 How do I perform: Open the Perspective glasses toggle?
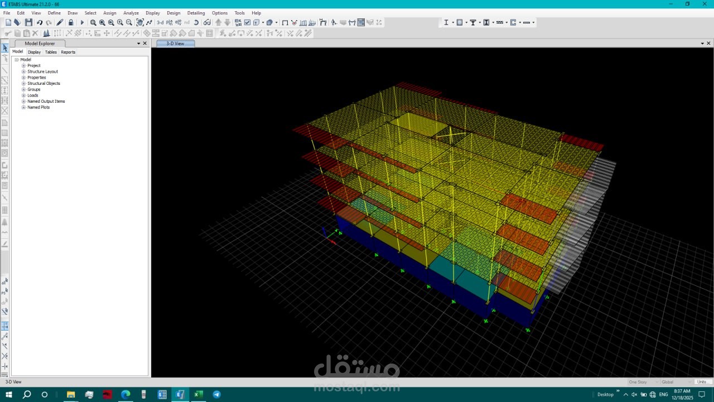pos(207,22)
